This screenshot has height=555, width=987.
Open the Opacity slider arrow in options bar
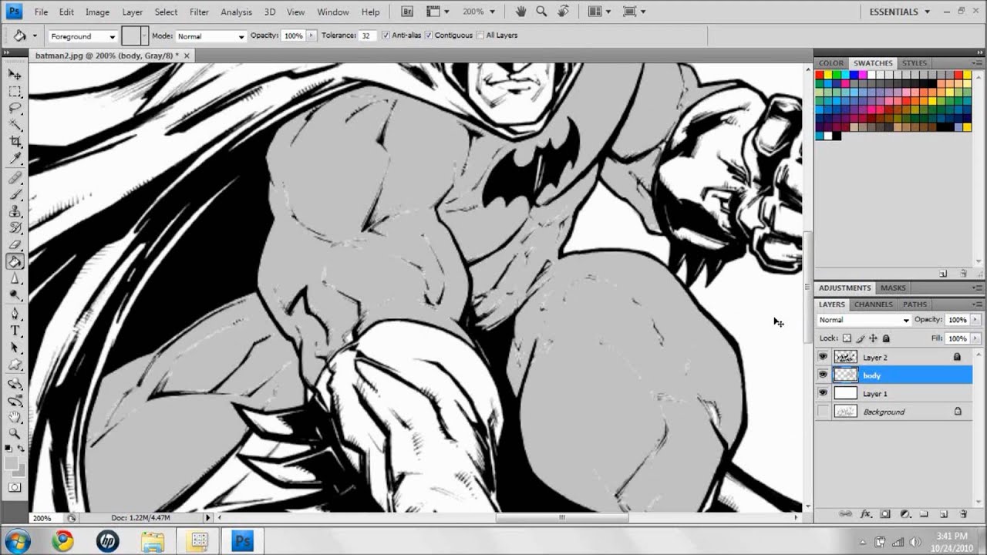point(312,35)
